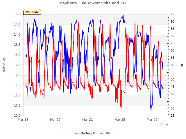Click the 80 right axis tick label
This screenshot has width=186, height=139.
172,36
